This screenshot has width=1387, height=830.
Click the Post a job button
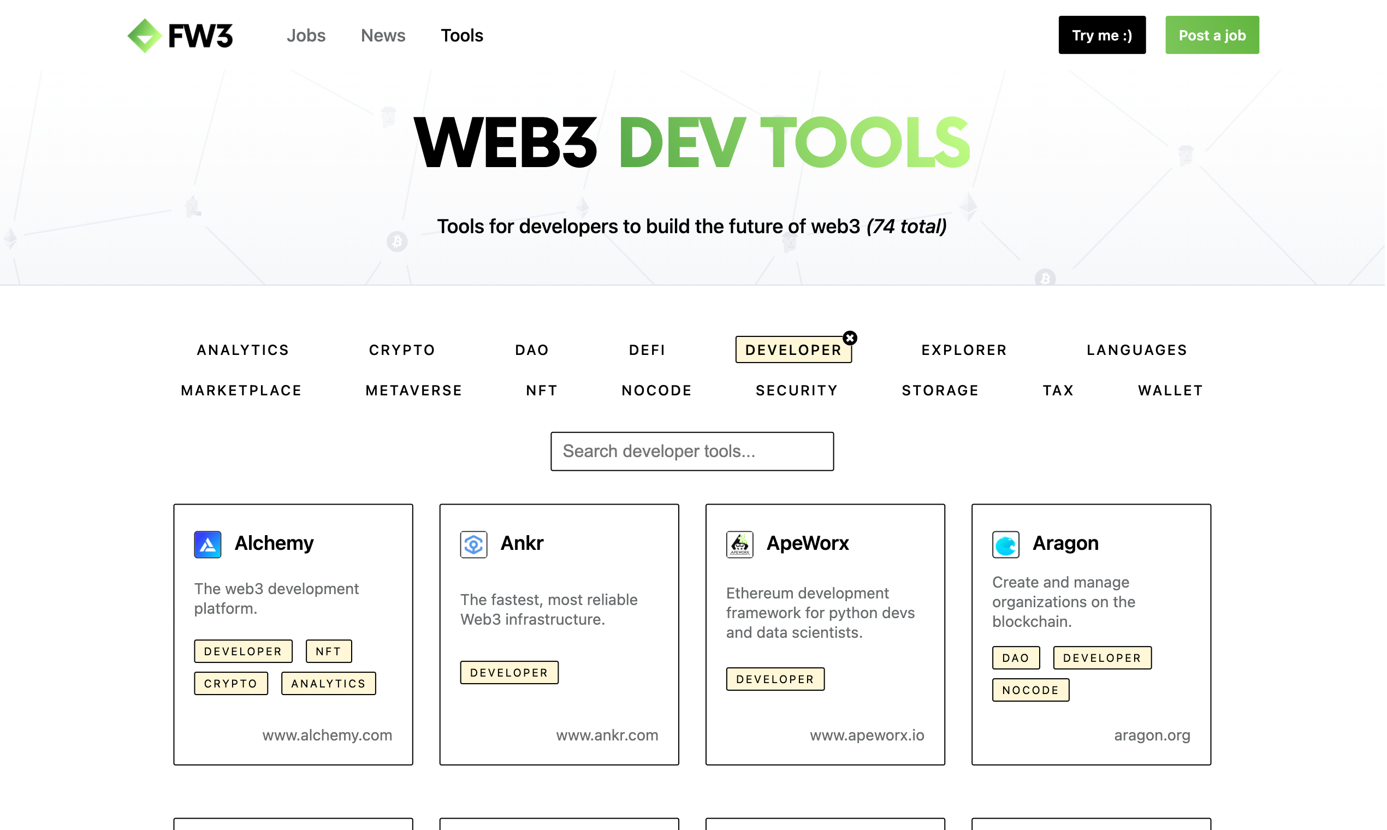(x=1212, y=35)
